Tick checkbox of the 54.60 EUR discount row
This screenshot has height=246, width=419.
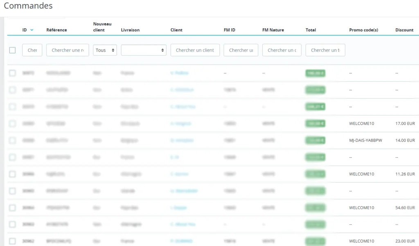click(x=12, y=208)
